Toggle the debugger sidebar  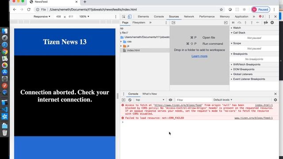point(226,23)
